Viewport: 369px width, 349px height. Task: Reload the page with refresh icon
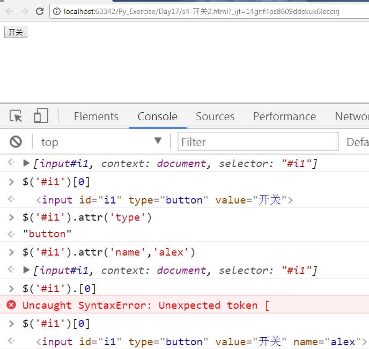pyautogui.click(x=40, y=11)
